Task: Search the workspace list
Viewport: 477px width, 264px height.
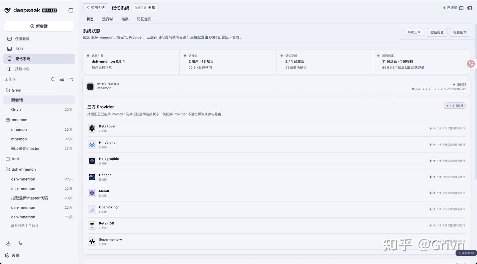Action: (53, 79)
